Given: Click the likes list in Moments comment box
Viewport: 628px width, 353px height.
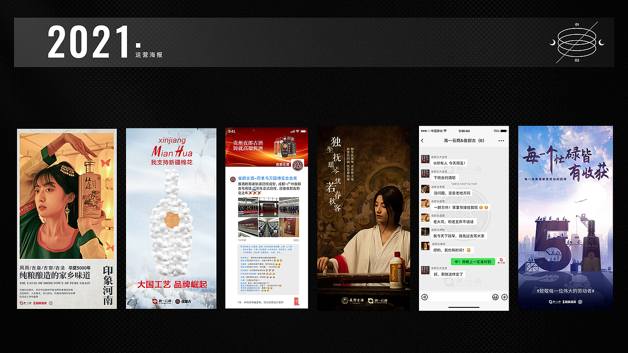Looking at the screenshot, I should point(268,250).
